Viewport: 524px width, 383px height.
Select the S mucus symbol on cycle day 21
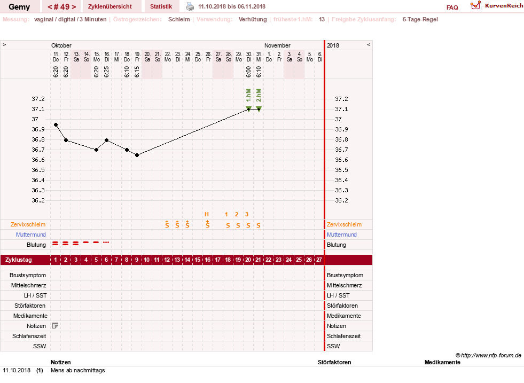click(259, 225)
